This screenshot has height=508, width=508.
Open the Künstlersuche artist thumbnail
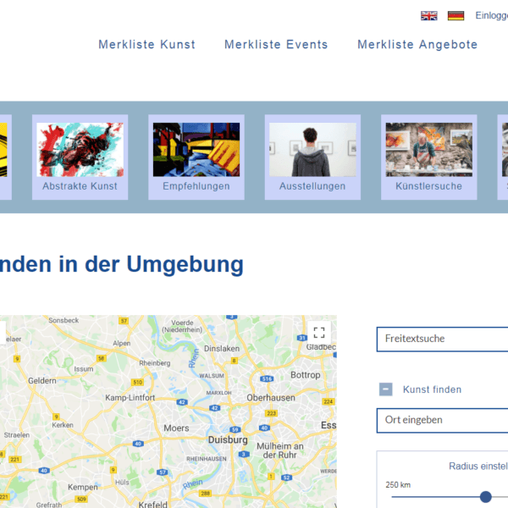pos(429,150)
